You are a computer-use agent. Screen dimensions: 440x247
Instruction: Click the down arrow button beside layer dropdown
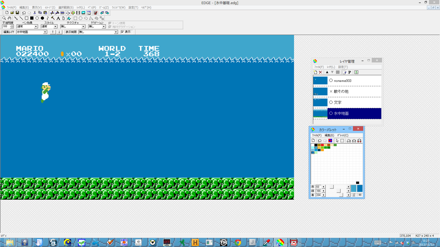coord(59,32)
